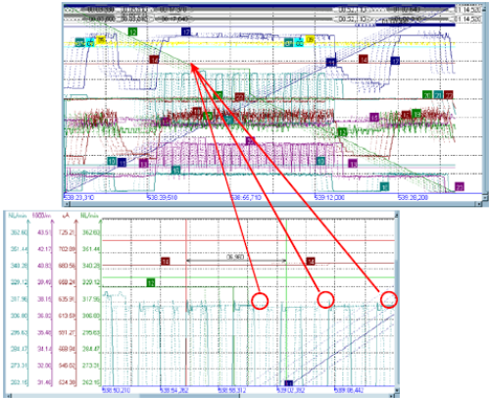Click the teal 16 tag near upper chart bottom
Screen dimensions: 490x399
(x=384, y=186)
